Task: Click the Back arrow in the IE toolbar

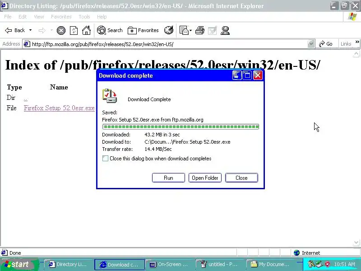Action: click(15, 30)
